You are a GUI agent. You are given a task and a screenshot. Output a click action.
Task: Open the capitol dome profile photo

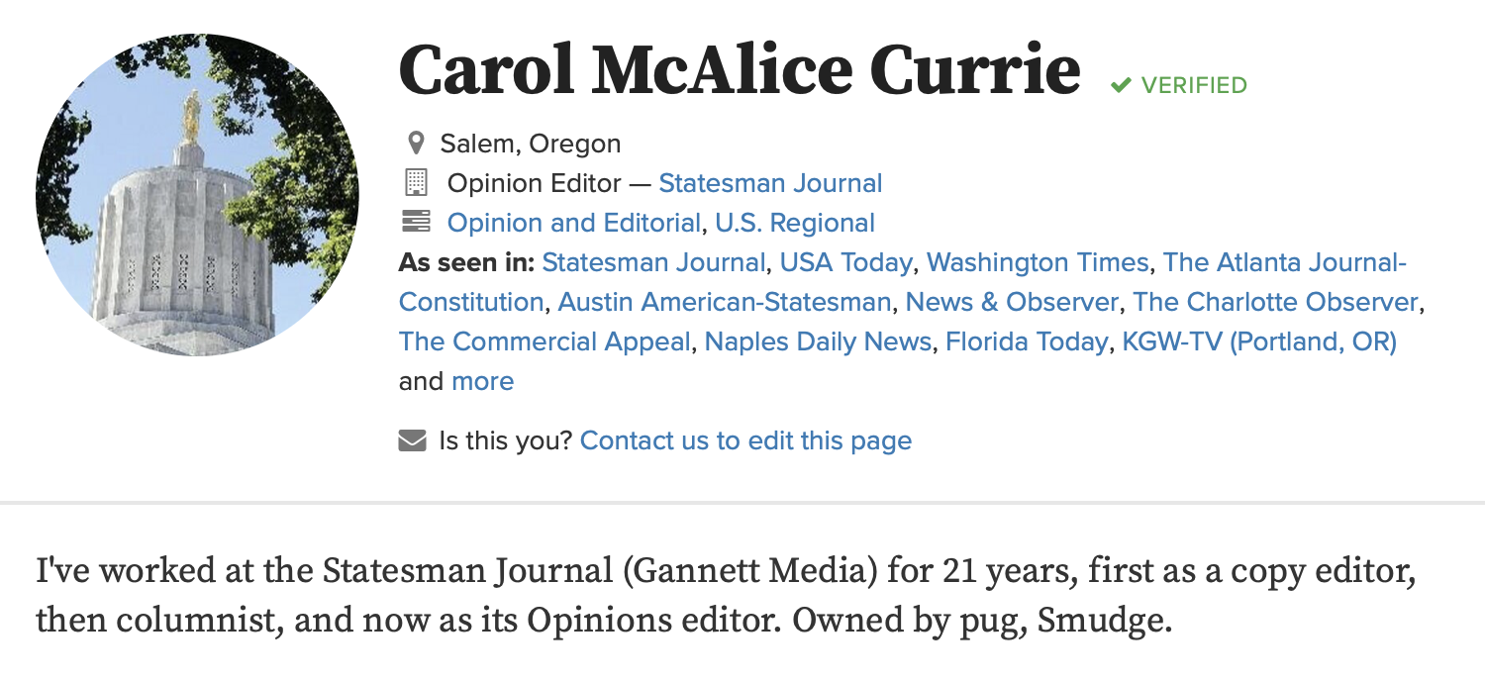click(197, 195)
